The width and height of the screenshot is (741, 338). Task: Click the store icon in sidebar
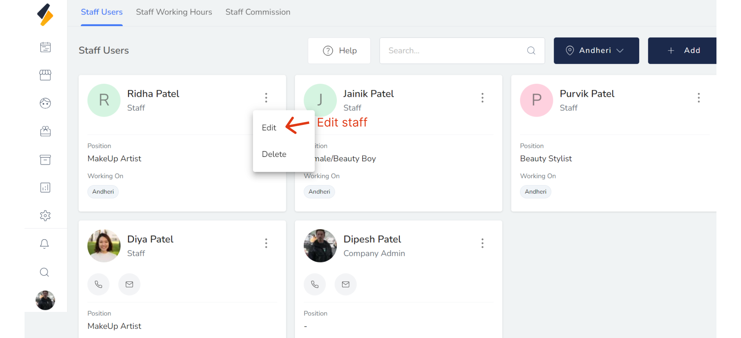46,75
